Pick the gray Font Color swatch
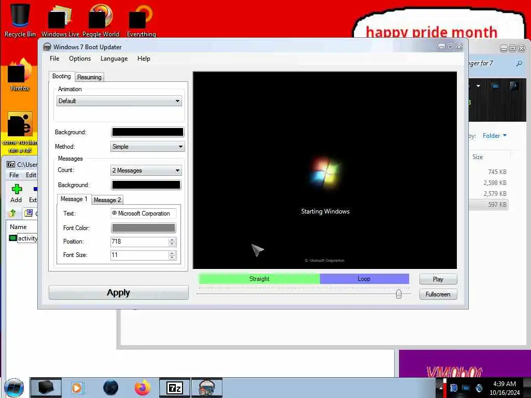This screenshot has width=531, height=398. point(144,228)
